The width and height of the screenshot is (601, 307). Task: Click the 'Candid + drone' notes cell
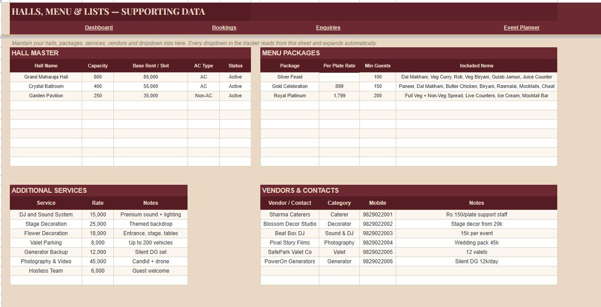tap(150, 261)
